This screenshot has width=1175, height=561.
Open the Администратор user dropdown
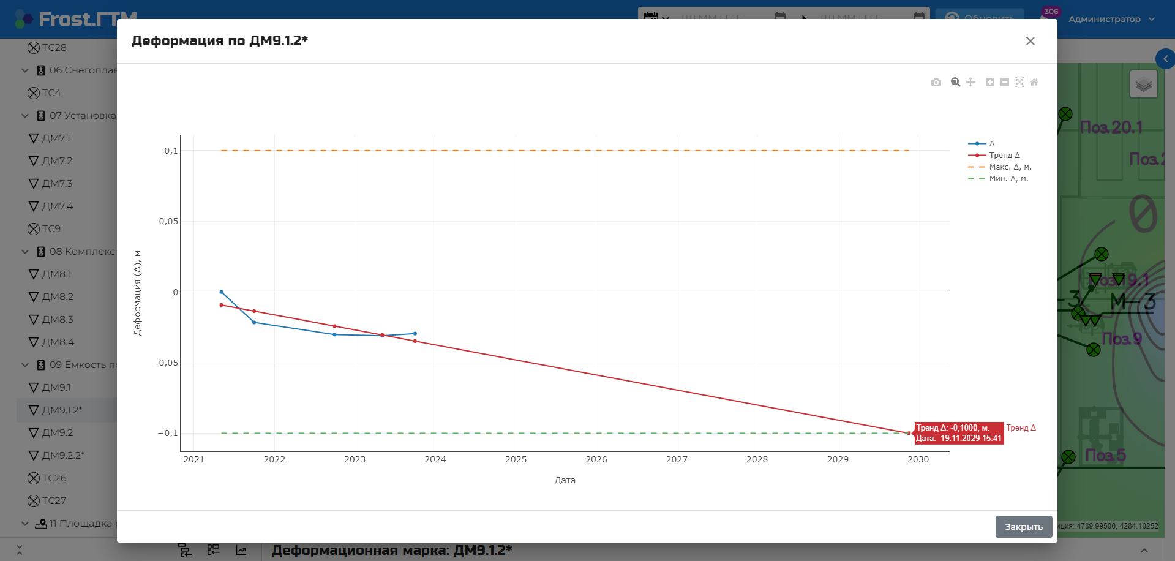[x=1111, y=19]
